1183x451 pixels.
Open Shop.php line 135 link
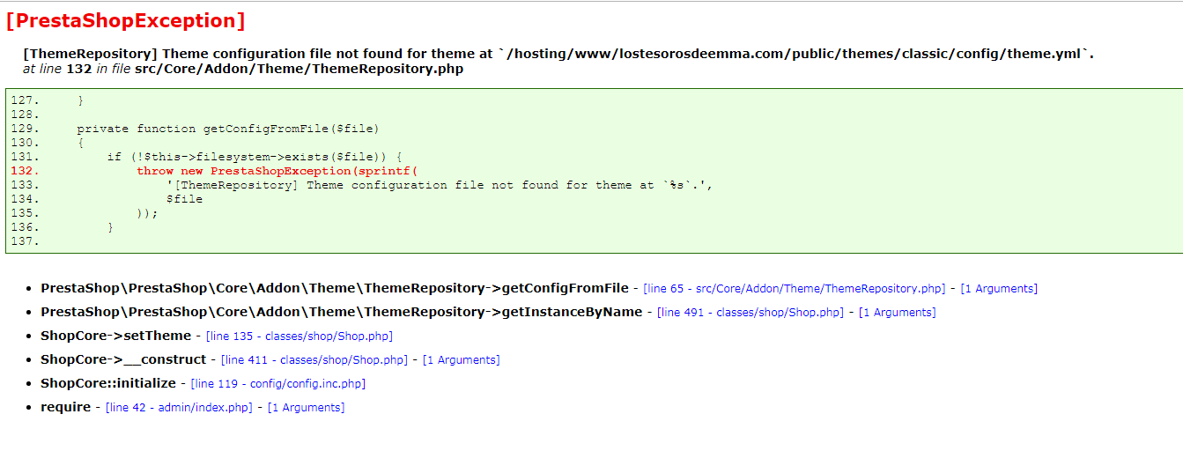click(299, 336)
